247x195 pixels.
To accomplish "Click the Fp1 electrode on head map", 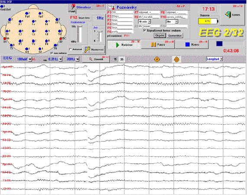I will pyautogui.click(x=27, y=13).
